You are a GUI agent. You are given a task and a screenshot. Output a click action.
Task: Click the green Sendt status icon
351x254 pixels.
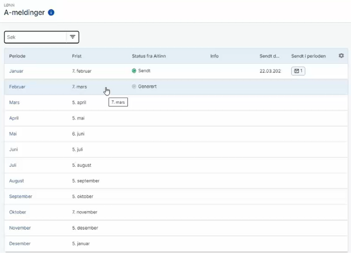tap(134, 71)
